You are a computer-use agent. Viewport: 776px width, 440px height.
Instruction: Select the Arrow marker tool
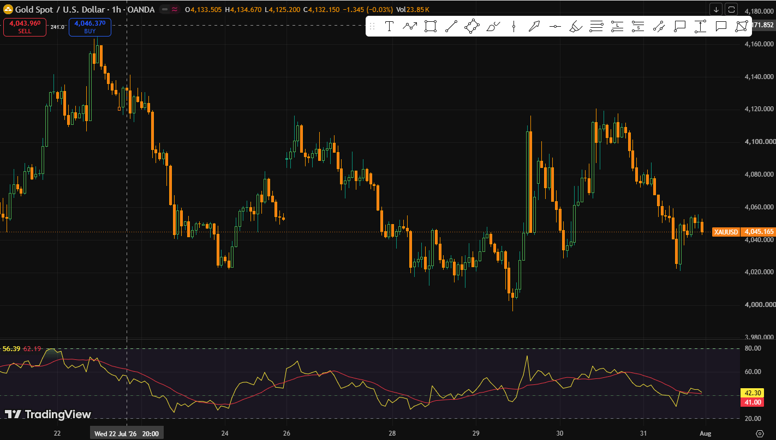pyautogui.click(x=534, y=26)
